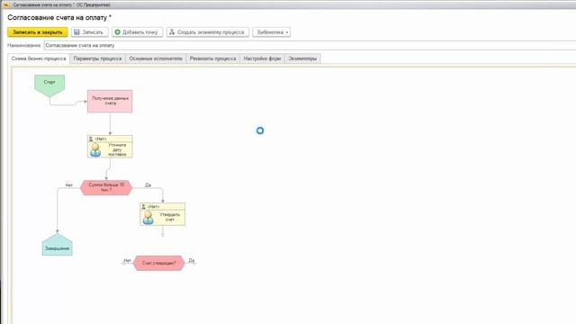Image resolution: width=576 pixels, height=324 pixels.
Task: Open the 'Основные исполнители' tab
Action: pos(156,58)
